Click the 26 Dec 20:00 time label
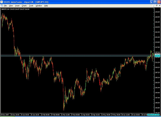The image size is (161, 117). [x=15, y=115]
